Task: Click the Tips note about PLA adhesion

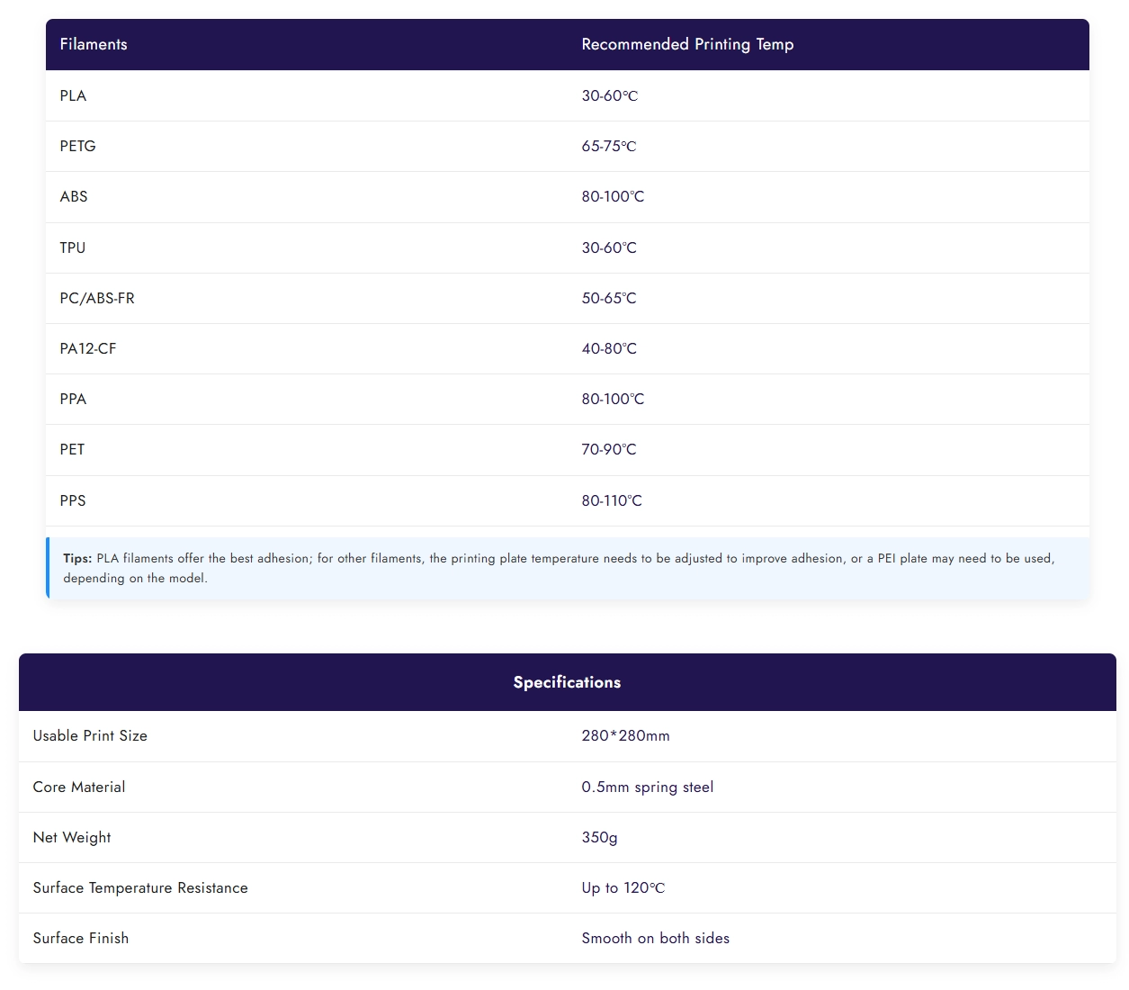Action: coord(558,568)
